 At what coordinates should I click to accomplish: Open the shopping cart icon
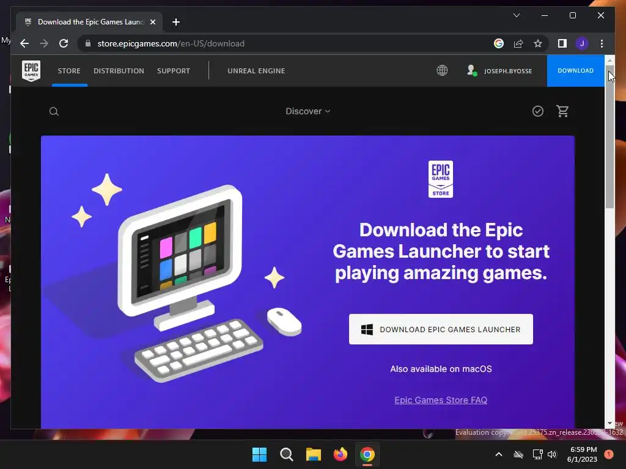click(562, 111)
